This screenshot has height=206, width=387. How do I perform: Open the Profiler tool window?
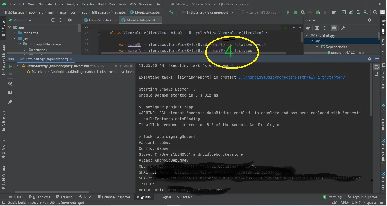click(184, 197)
